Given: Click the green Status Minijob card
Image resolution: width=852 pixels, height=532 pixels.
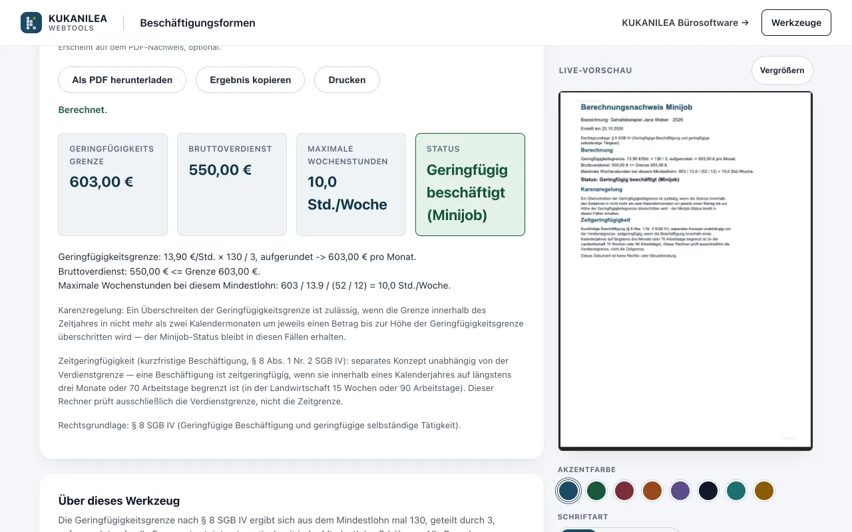Looking at the screenshot, I should click(470, 184).
